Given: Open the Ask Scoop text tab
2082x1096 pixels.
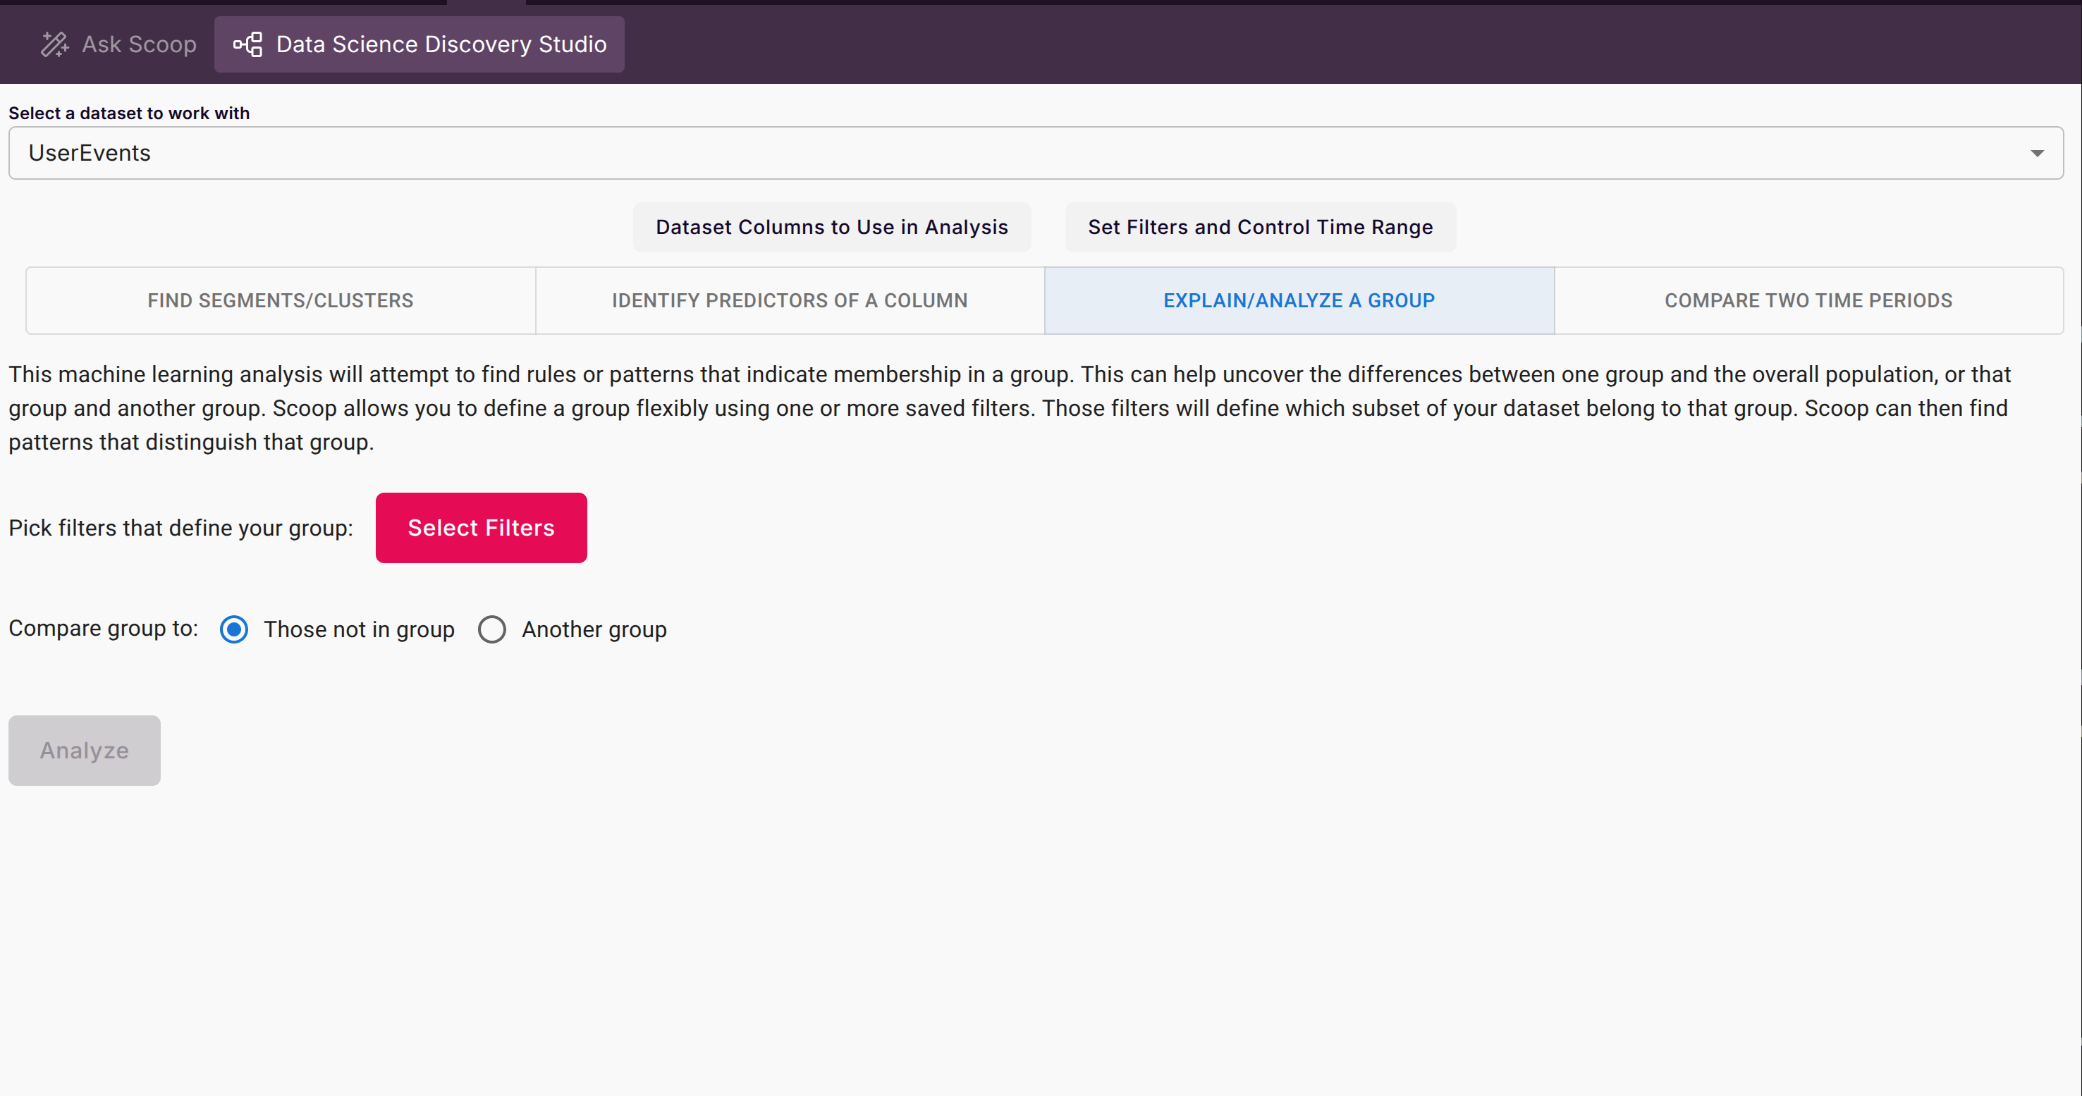Looking at the screenshot, I should [139, 44].
